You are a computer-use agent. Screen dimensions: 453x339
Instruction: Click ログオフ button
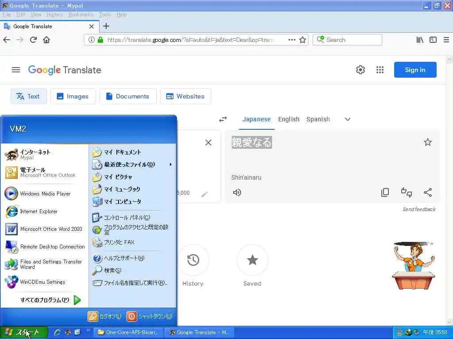pos(104,316)
